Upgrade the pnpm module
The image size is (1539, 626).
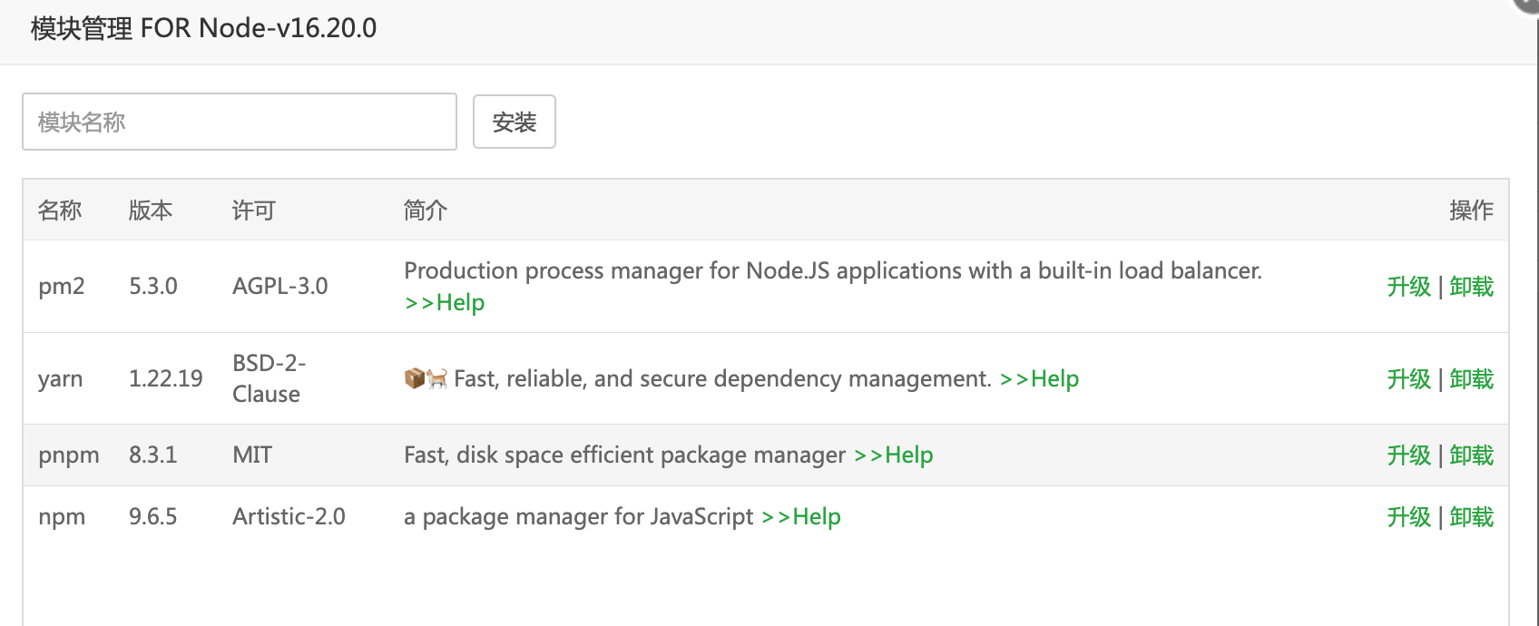(x=1408, y=455)
